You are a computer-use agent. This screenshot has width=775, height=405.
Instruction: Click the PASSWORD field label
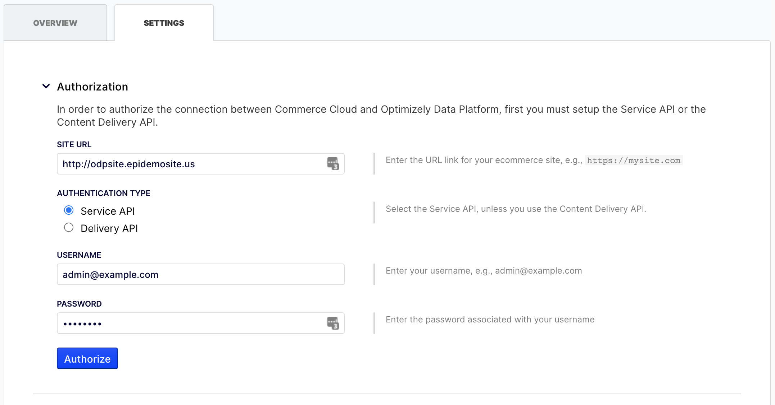coord(79,304)
